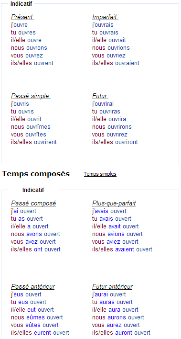Select the word ouvrîmes in Passé simple
This screenshot has height=339, width=181.
click(38, 127)
